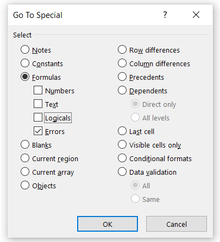
Task: Select Conditional formats option
Action: 122,158
